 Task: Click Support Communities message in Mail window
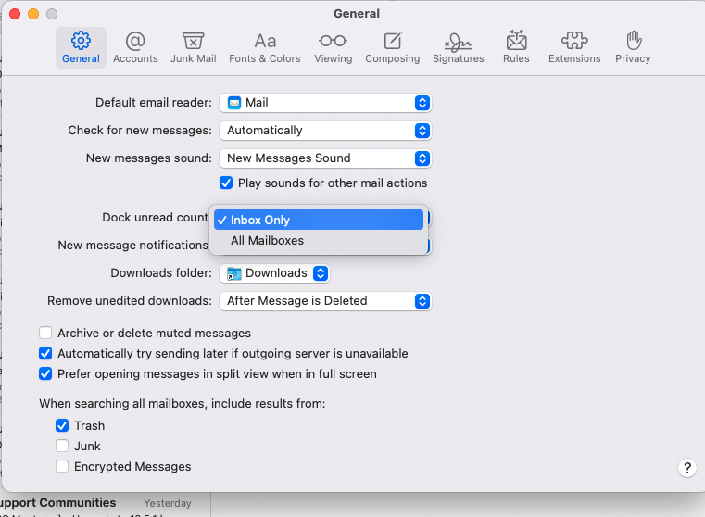[57, 502]
